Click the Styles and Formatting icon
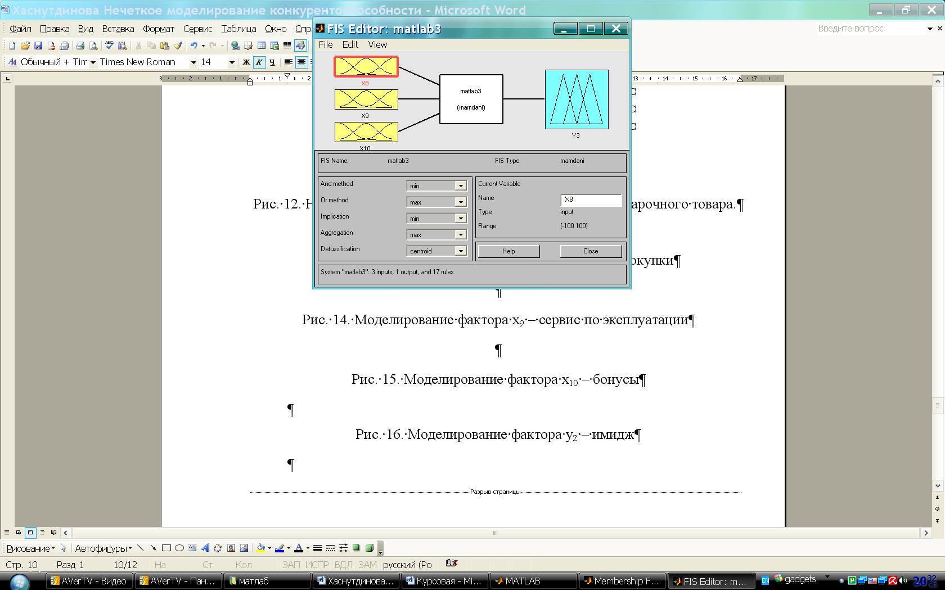Image resolution: width=945 pixels, height=590 pixels. 12,62
